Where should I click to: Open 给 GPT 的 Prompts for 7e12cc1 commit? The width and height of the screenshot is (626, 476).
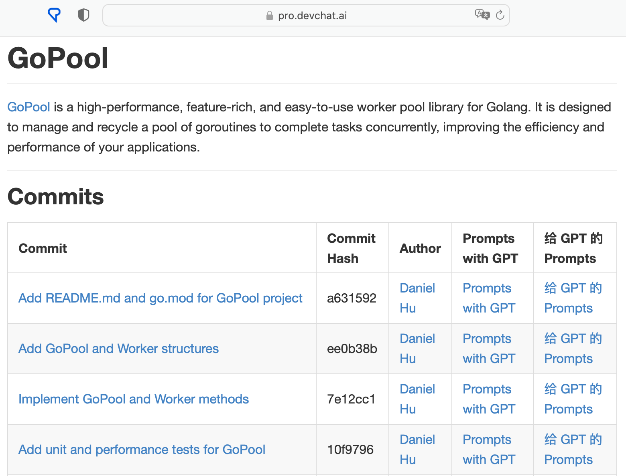tap(573, 399)
